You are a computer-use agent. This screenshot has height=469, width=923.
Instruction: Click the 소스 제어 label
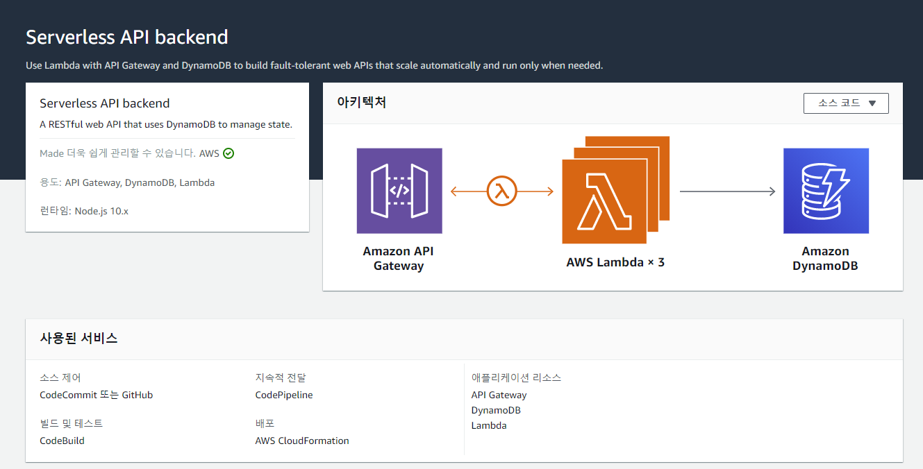[x=60, y=378]
